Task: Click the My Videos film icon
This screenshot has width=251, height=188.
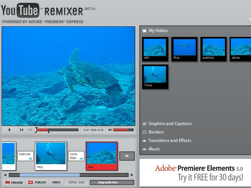Action: 144,31
